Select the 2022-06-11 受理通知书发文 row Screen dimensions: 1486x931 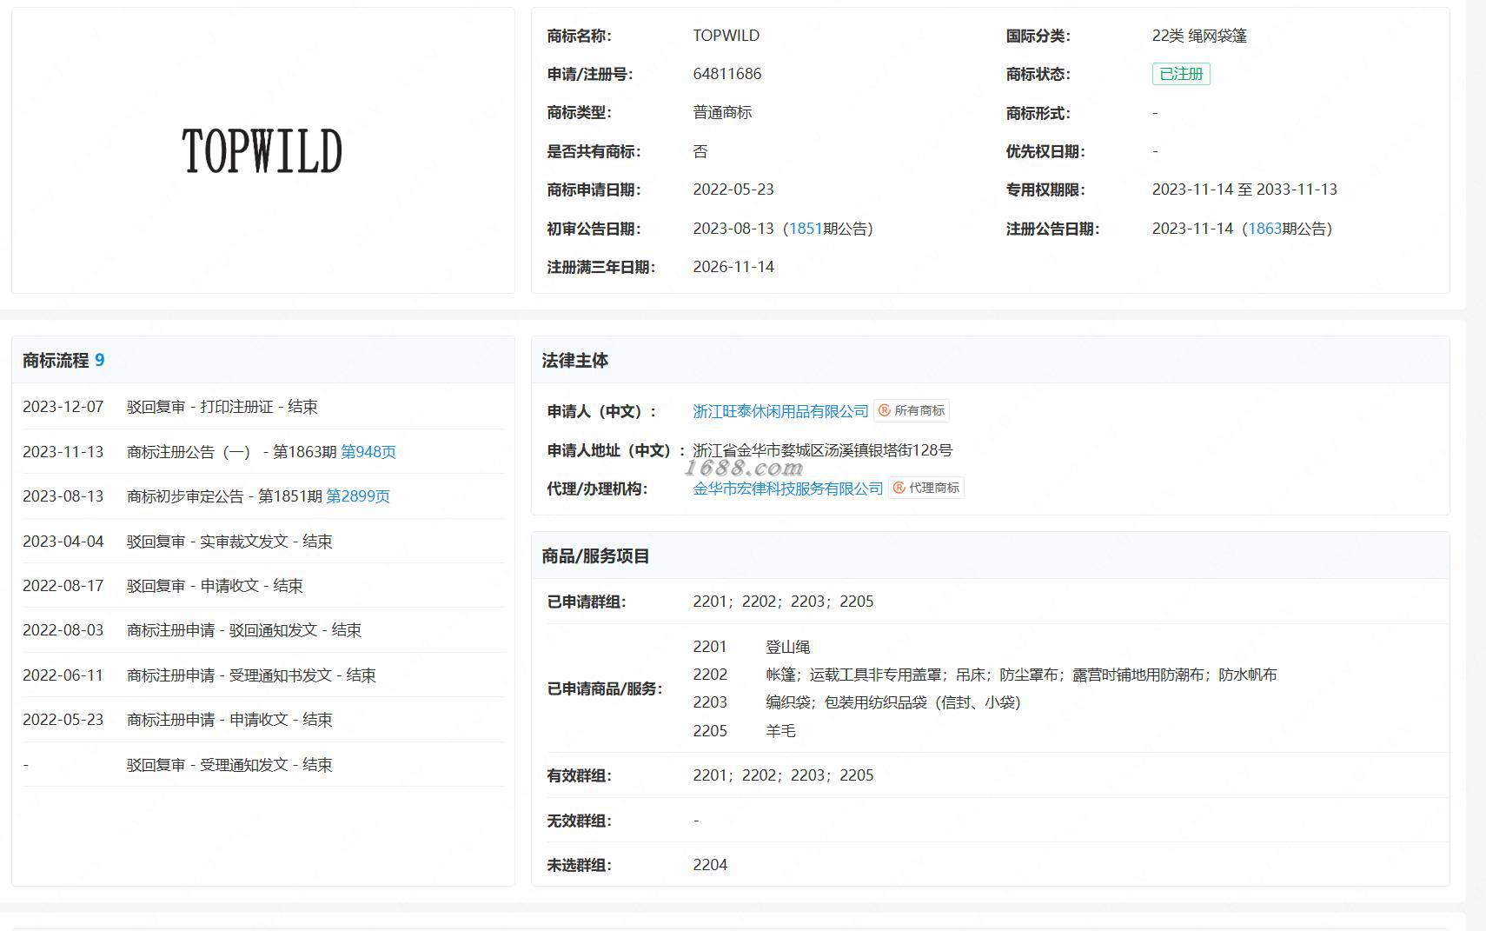tap(262, 675)
